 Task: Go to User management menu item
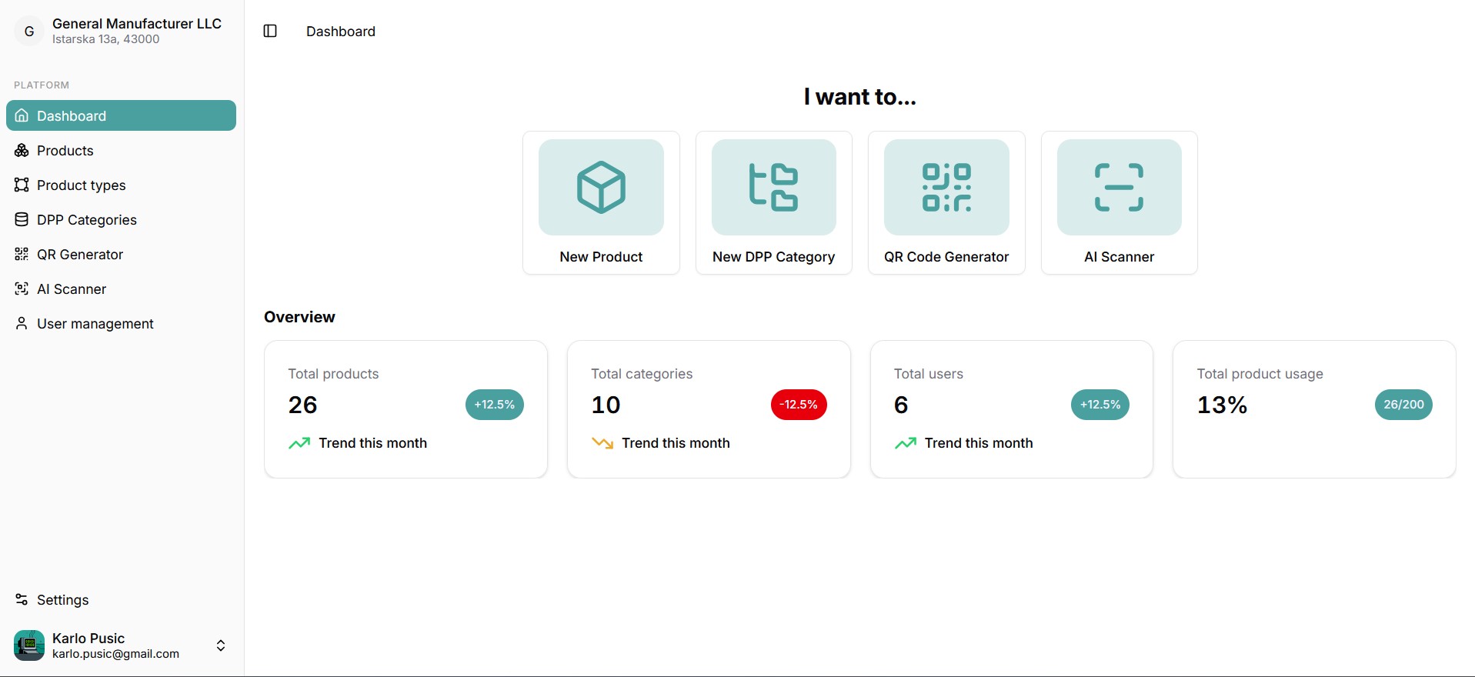95,324
